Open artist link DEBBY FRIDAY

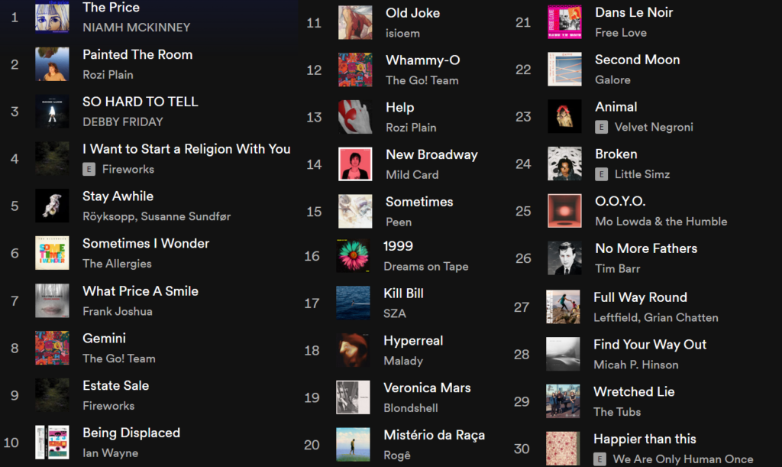coord(123,122)
